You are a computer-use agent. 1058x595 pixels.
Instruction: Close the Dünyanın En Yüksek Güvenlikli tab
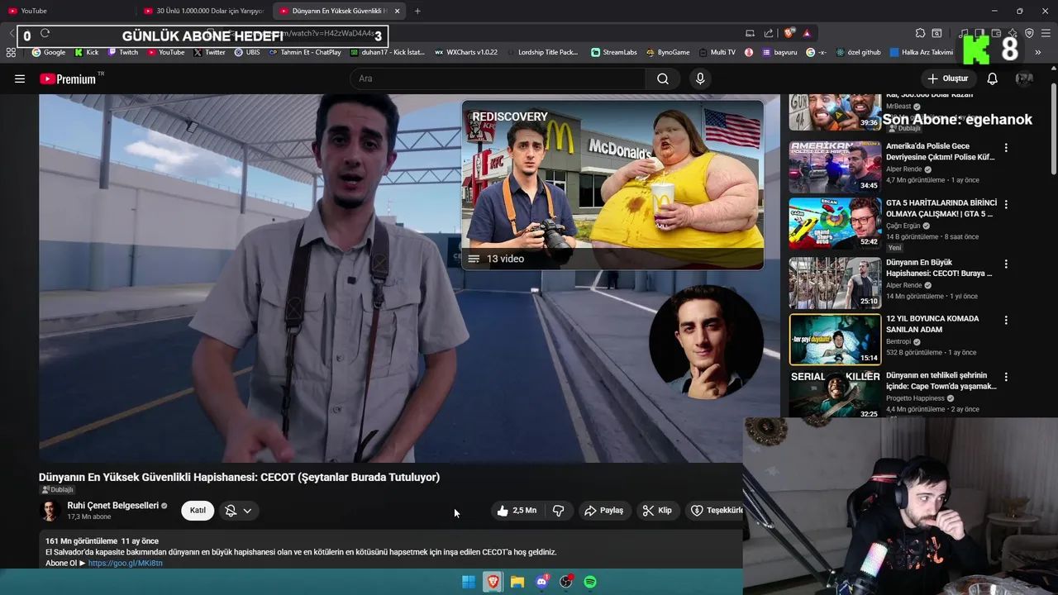[398, 11]
